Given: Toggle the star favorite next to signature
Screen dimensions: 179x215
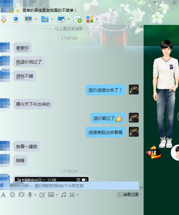Looking at the screenshot, I should [18, 11].
